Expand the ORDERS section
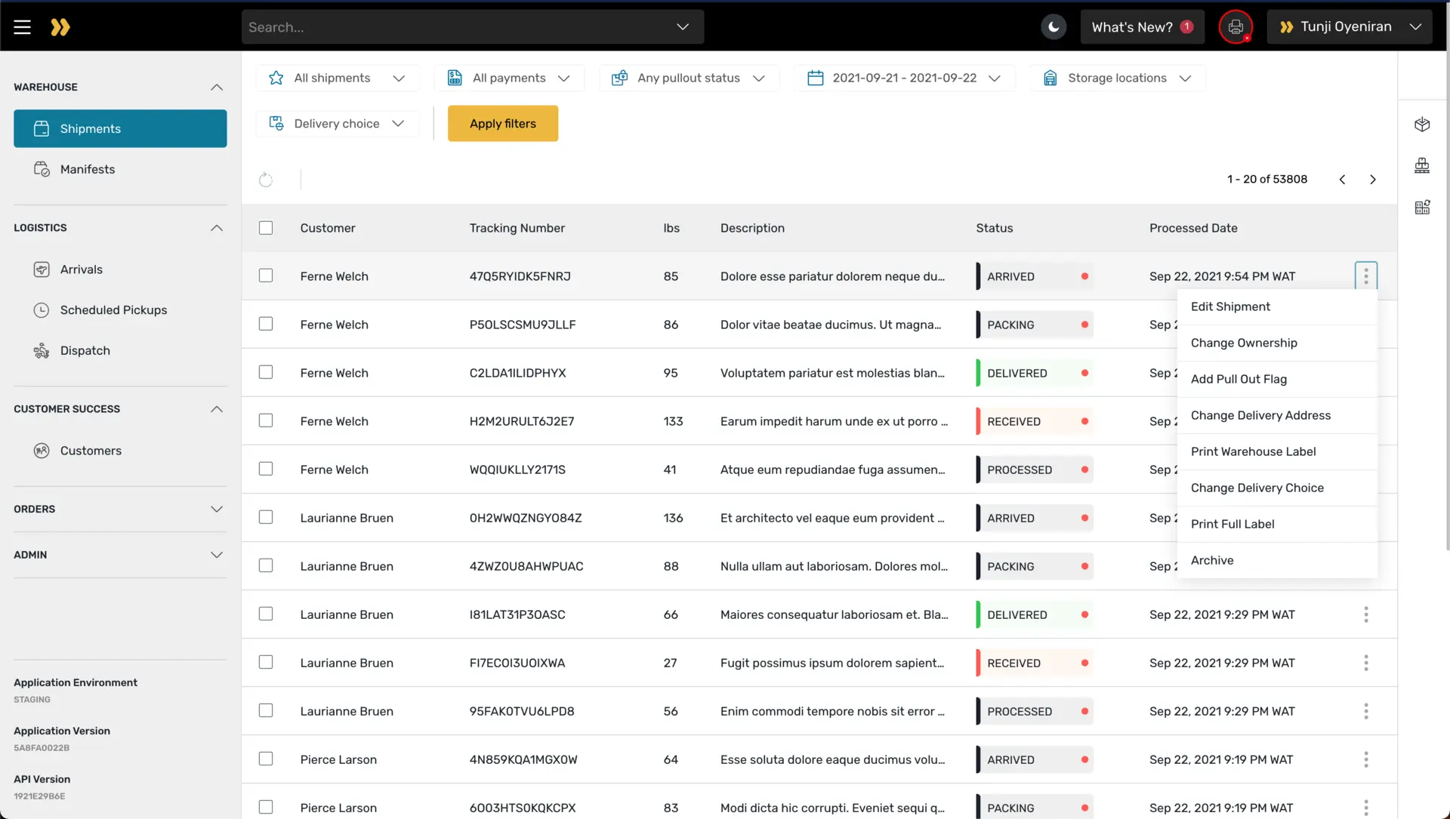Viewport: 1450px width, 819px height. [217, 510]
